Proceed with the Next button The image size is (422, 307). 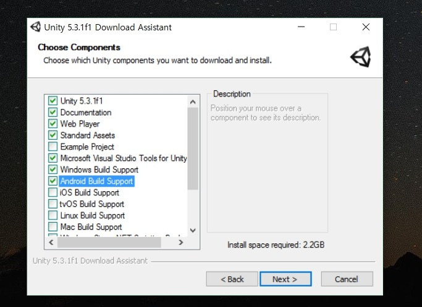285,279
